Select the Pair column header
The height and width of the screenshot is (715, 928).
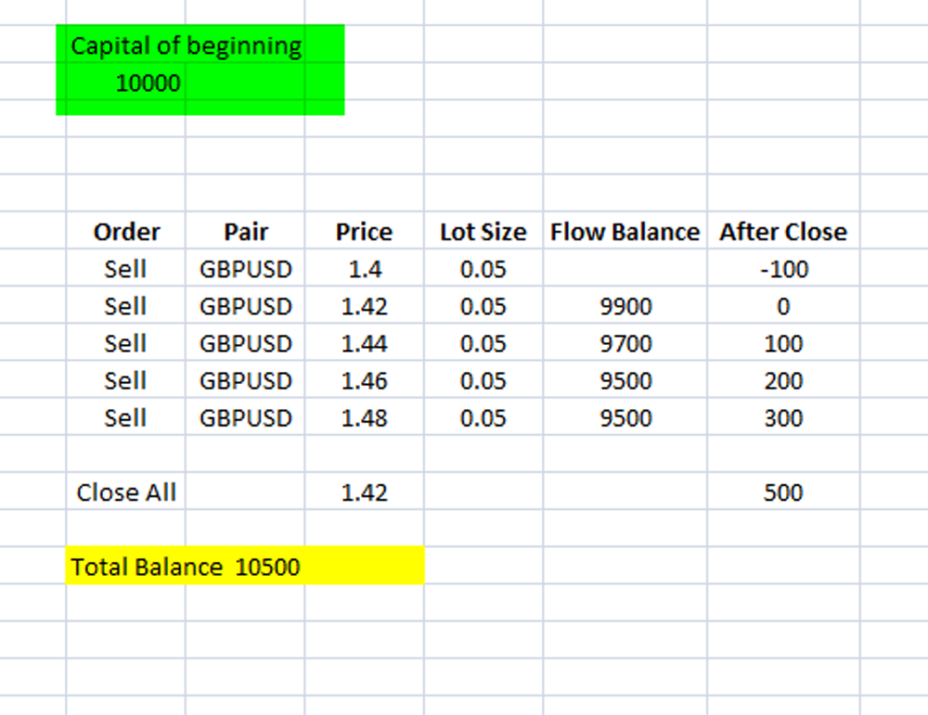pyautogui.click(x=246, y=231)
